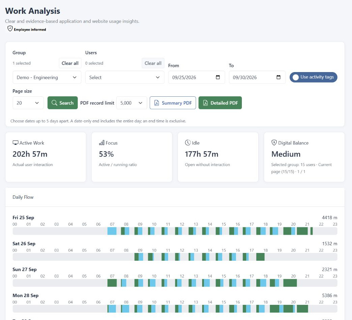352x320 pixels.
Task: Export the Detailed PDF
Action: (220, 103)
